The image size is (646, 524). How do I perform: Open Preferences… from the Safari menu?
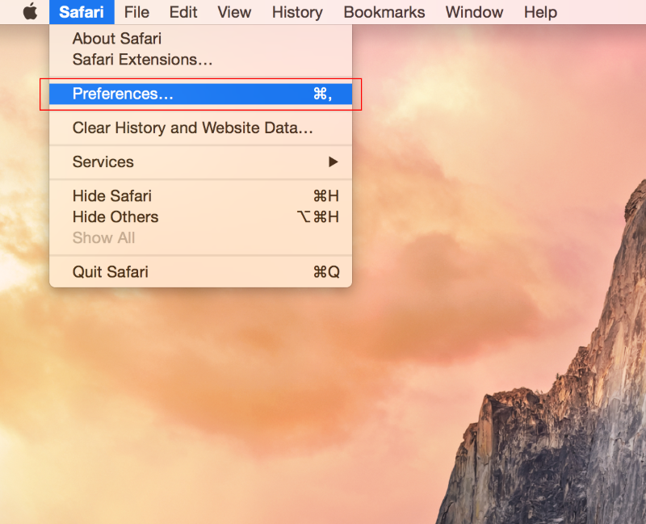pyautogui.click(x=200, y=94)
